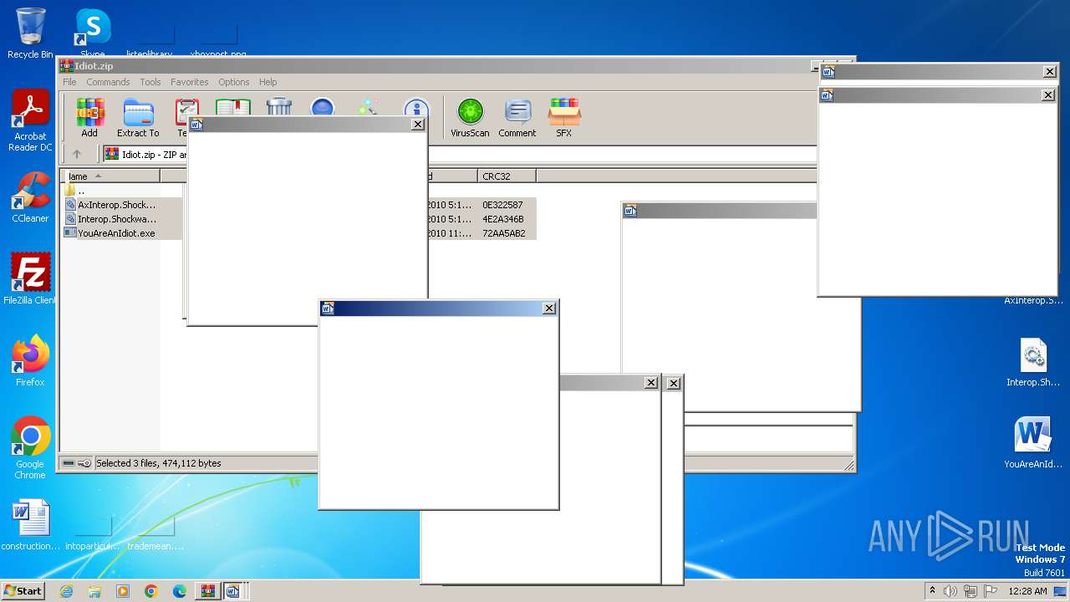The image size is (1070, 602).
Task: Launch Internet Explorer from the taskbar
Action: point(66,591)
